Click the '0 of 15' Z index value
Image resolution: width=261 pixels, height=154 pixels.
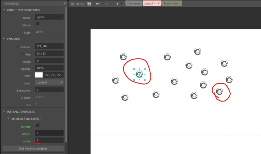40,97
